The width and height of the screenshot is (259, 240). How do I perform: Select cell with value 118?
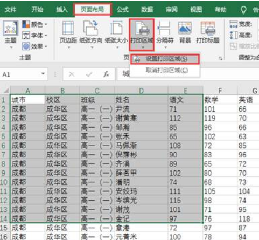point(248,218)
